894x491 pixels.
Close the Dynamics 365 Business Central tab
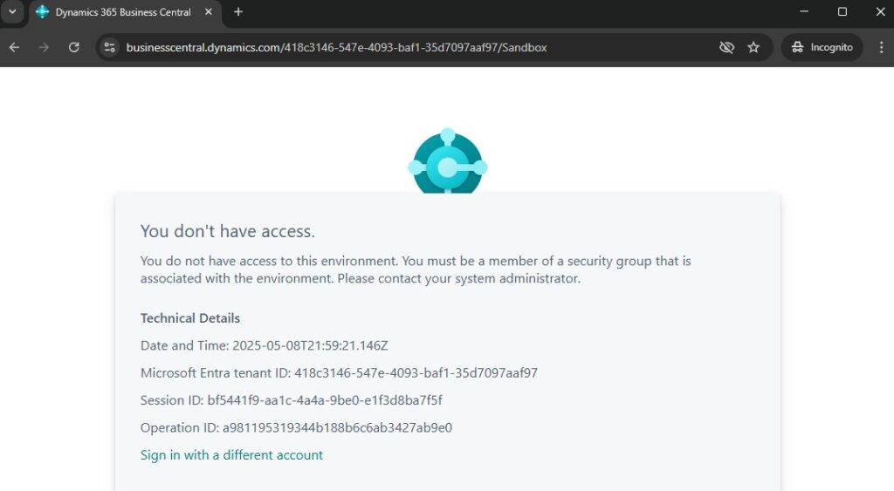tap(209, 12)
